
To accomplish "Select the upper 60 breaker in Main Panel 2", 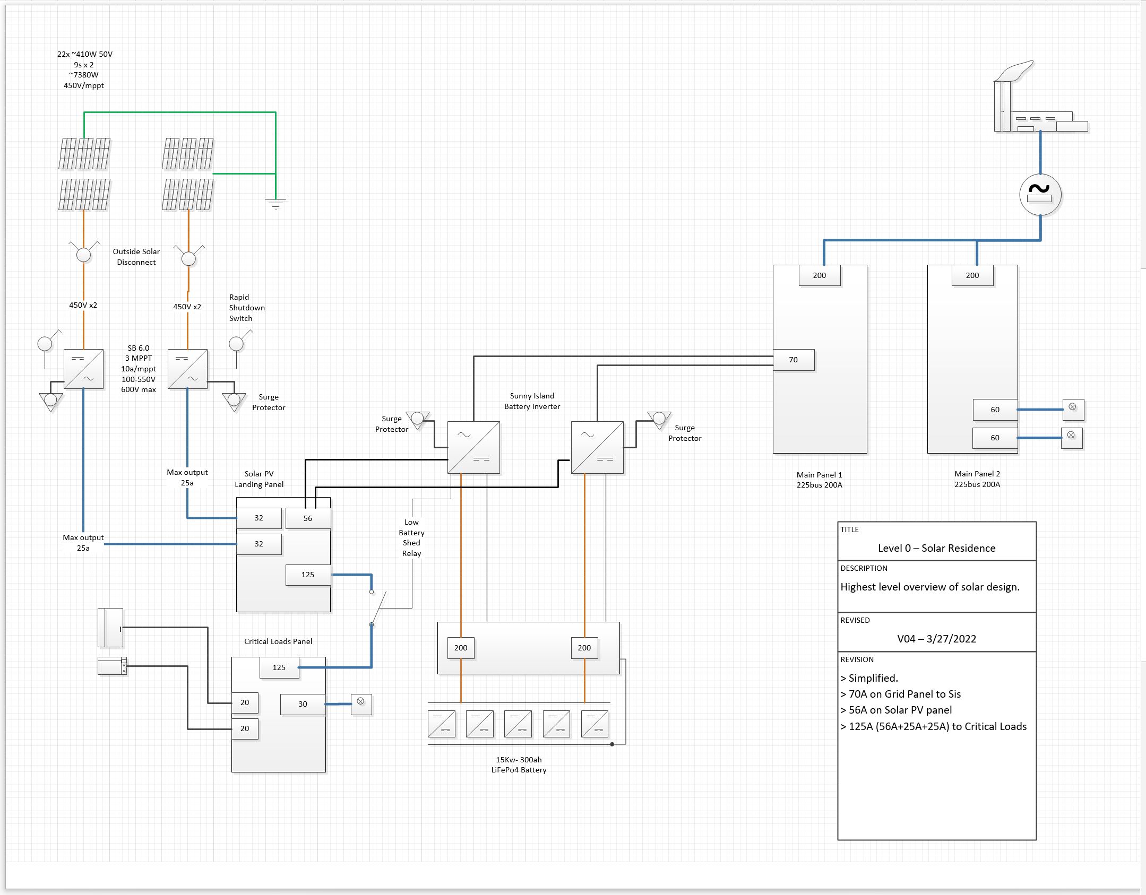I will pos(995,410).
